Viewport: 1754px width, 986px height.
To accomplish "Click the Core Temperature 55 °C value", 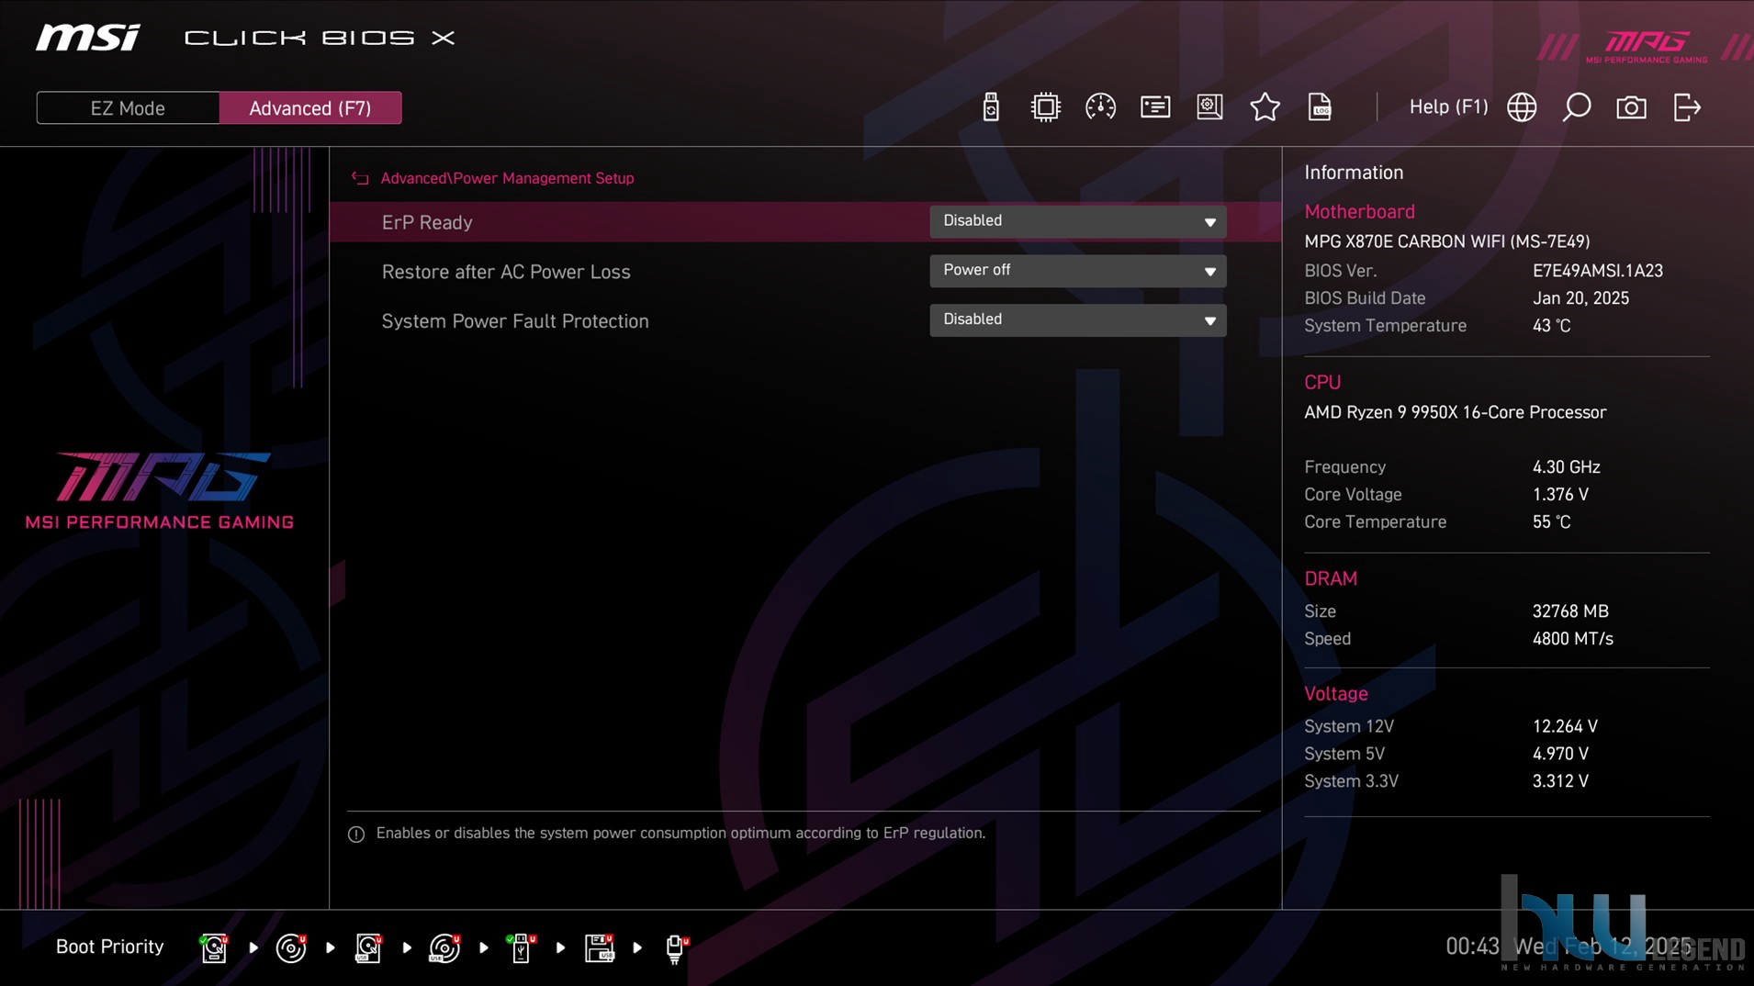I will [1551, 522].
